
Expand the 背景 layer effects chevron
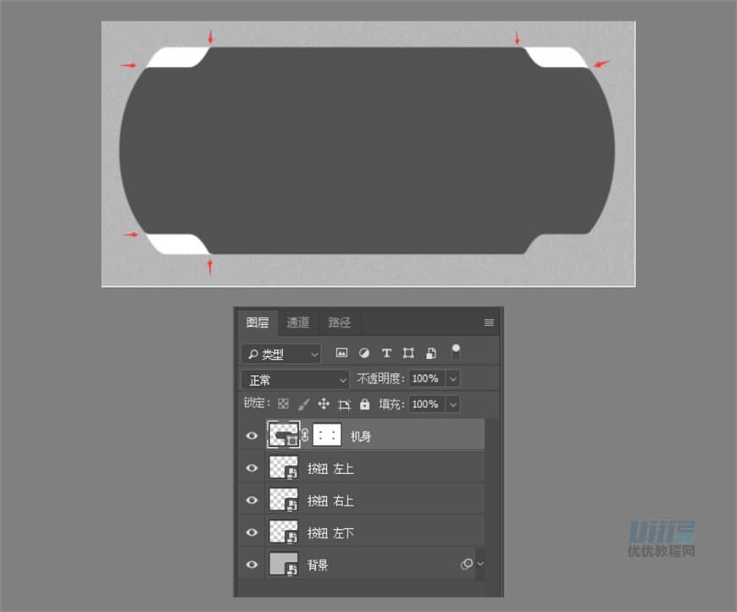481,565
